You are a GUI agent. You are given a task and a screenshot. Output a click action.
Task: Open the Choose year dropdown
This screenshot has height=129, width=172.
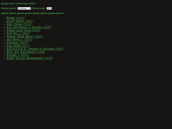[49, 8]
